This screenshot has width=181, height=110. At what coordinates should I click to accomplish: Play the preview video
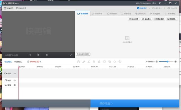click(x=38, y=55)
